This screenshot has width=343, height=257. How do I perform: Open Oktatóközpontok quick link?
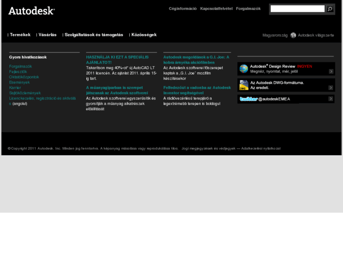coord(24,77)
